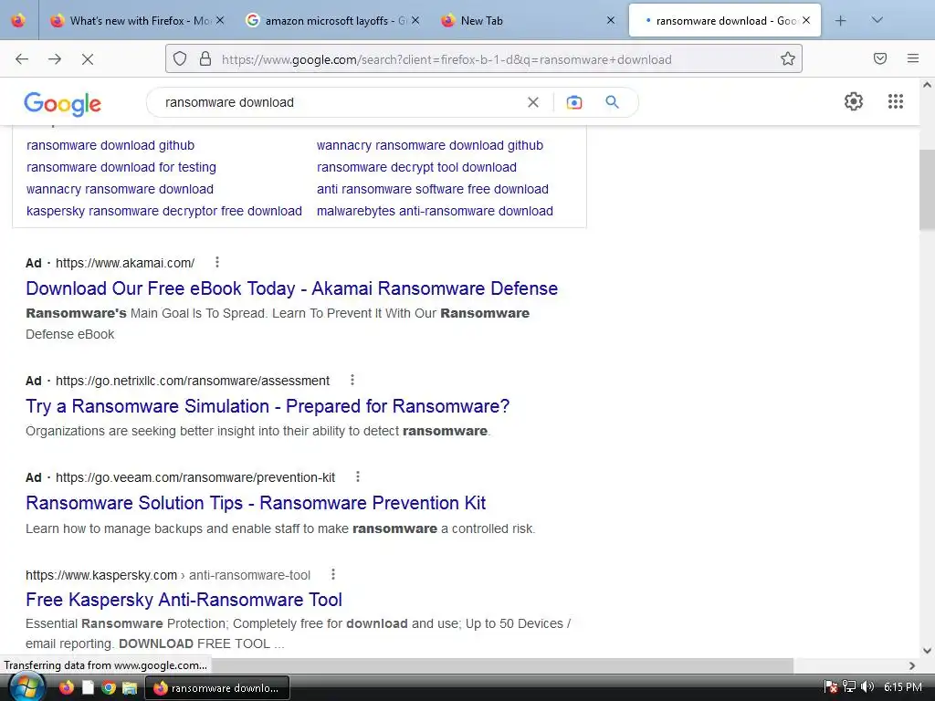
Task: Open Firefox application menu
Action: pyautogui.click(x=912, y=58)
